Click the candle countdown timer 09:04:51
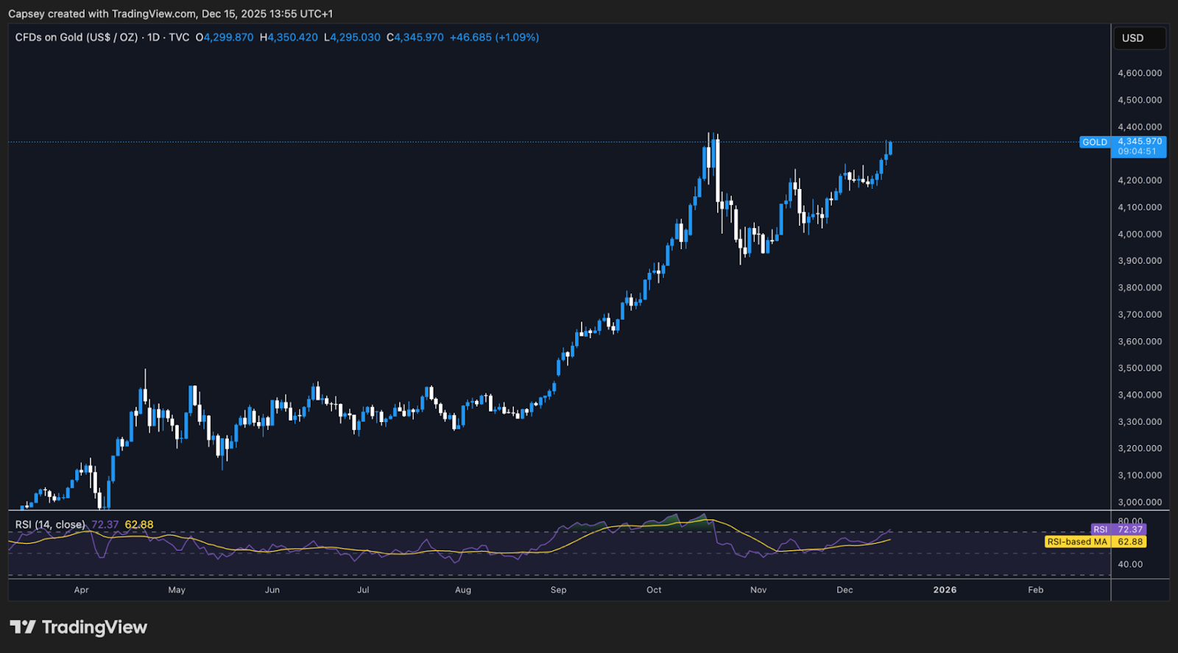This screenshot has width=1178, height=653. (1137, 151)
